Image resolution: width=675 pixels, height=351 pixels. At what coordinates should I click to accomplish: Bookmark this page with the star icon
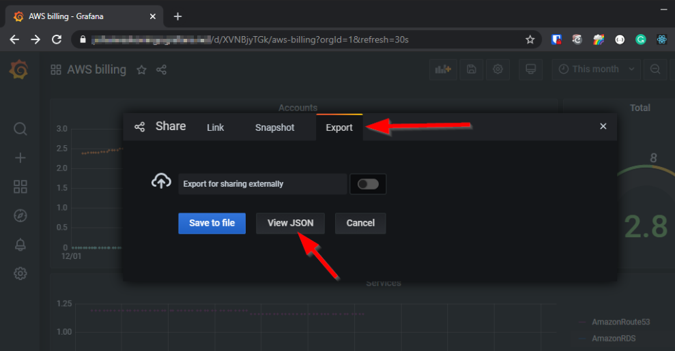pos(530,40)
